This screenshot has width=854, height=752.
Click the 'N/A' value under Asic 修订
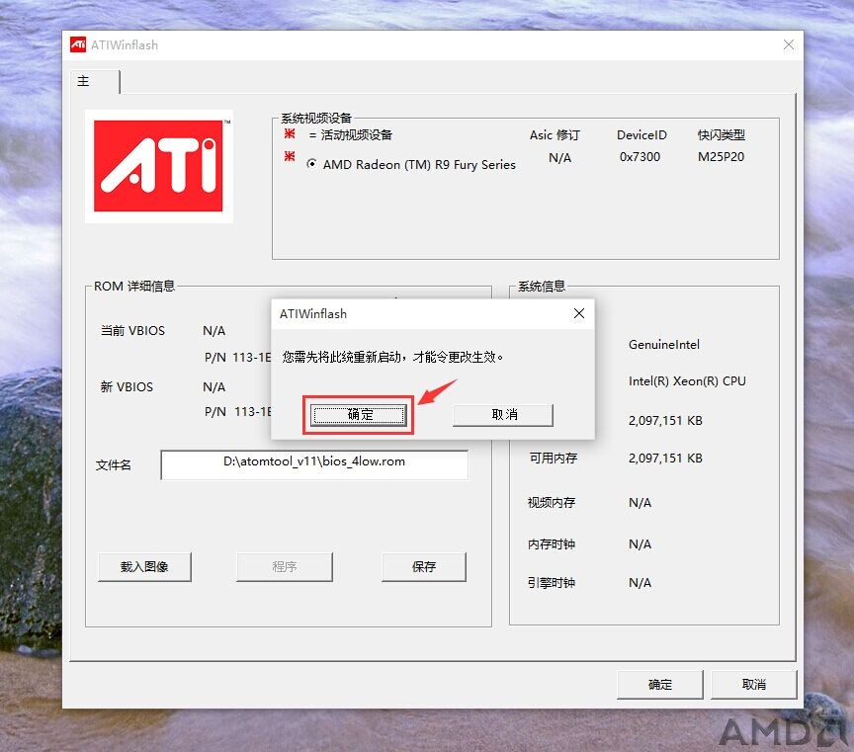click(x=559, y=158)
